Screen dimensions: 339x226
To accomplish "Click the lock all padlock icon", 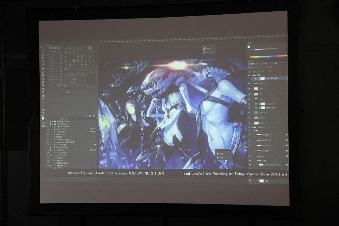I will coord(263,71).
